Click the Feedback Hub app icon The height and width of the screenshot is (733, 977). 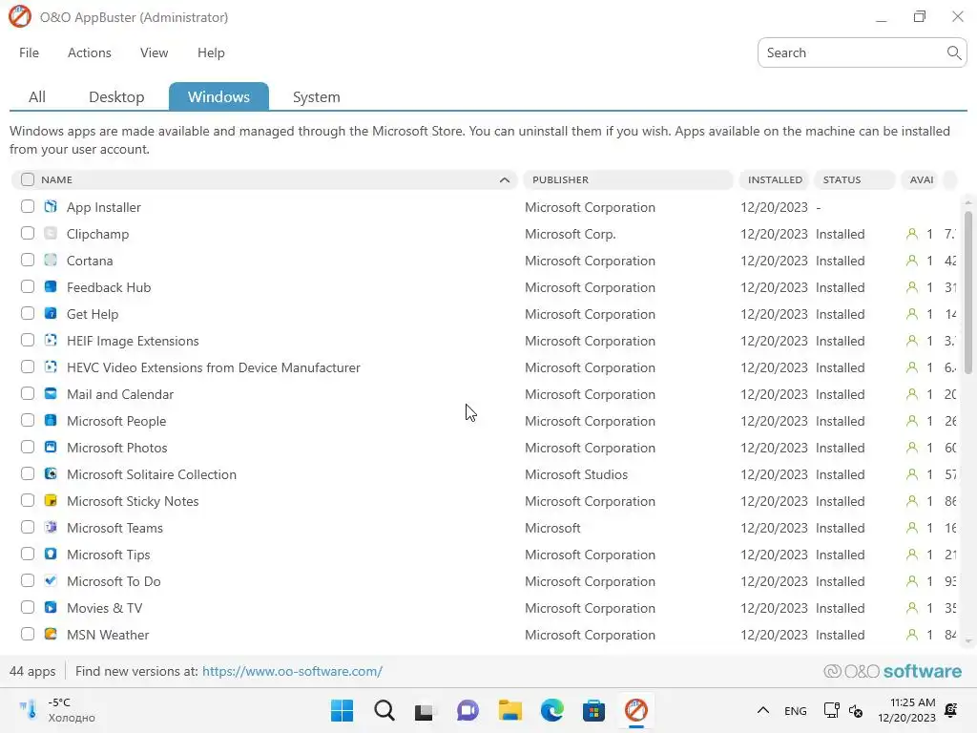tap(51, 286)
